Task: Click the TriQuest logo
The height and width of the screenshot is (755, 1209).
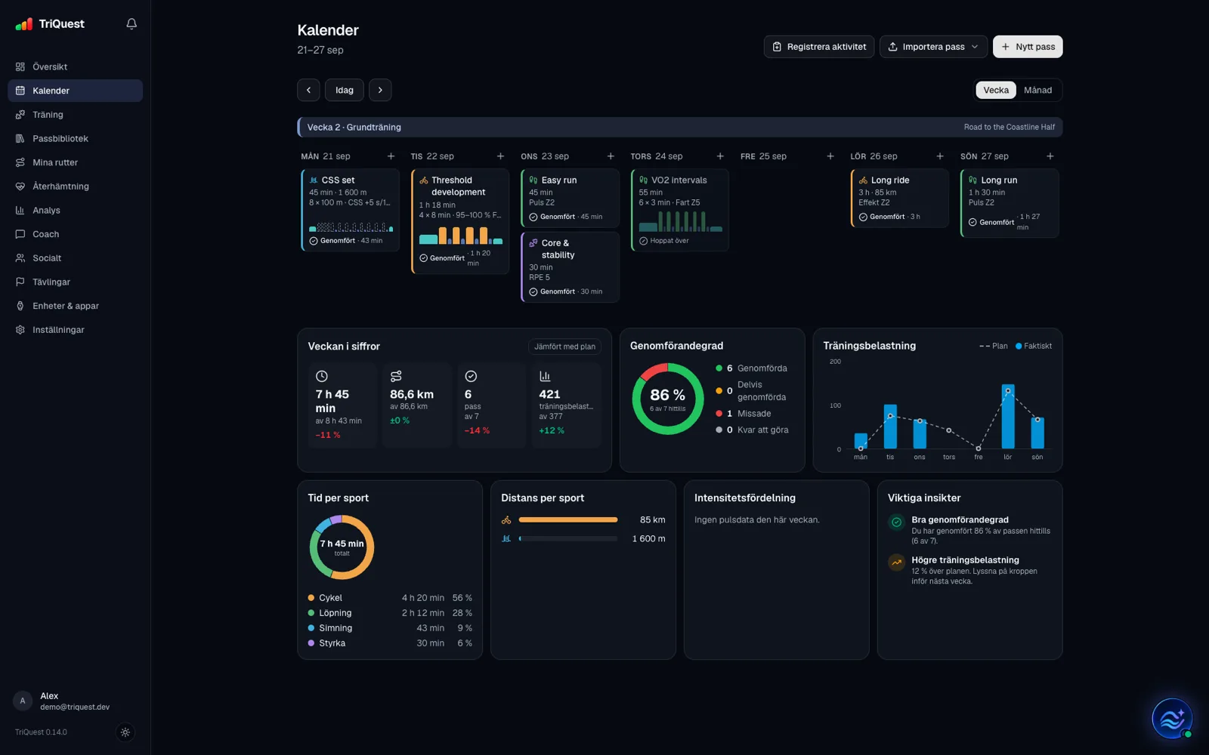Action: pos(50,24)
